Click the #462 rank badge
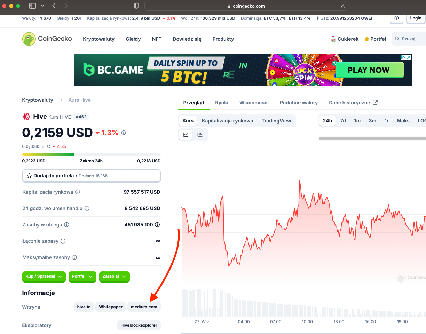 pyautogui.click(x=81, y=117)
